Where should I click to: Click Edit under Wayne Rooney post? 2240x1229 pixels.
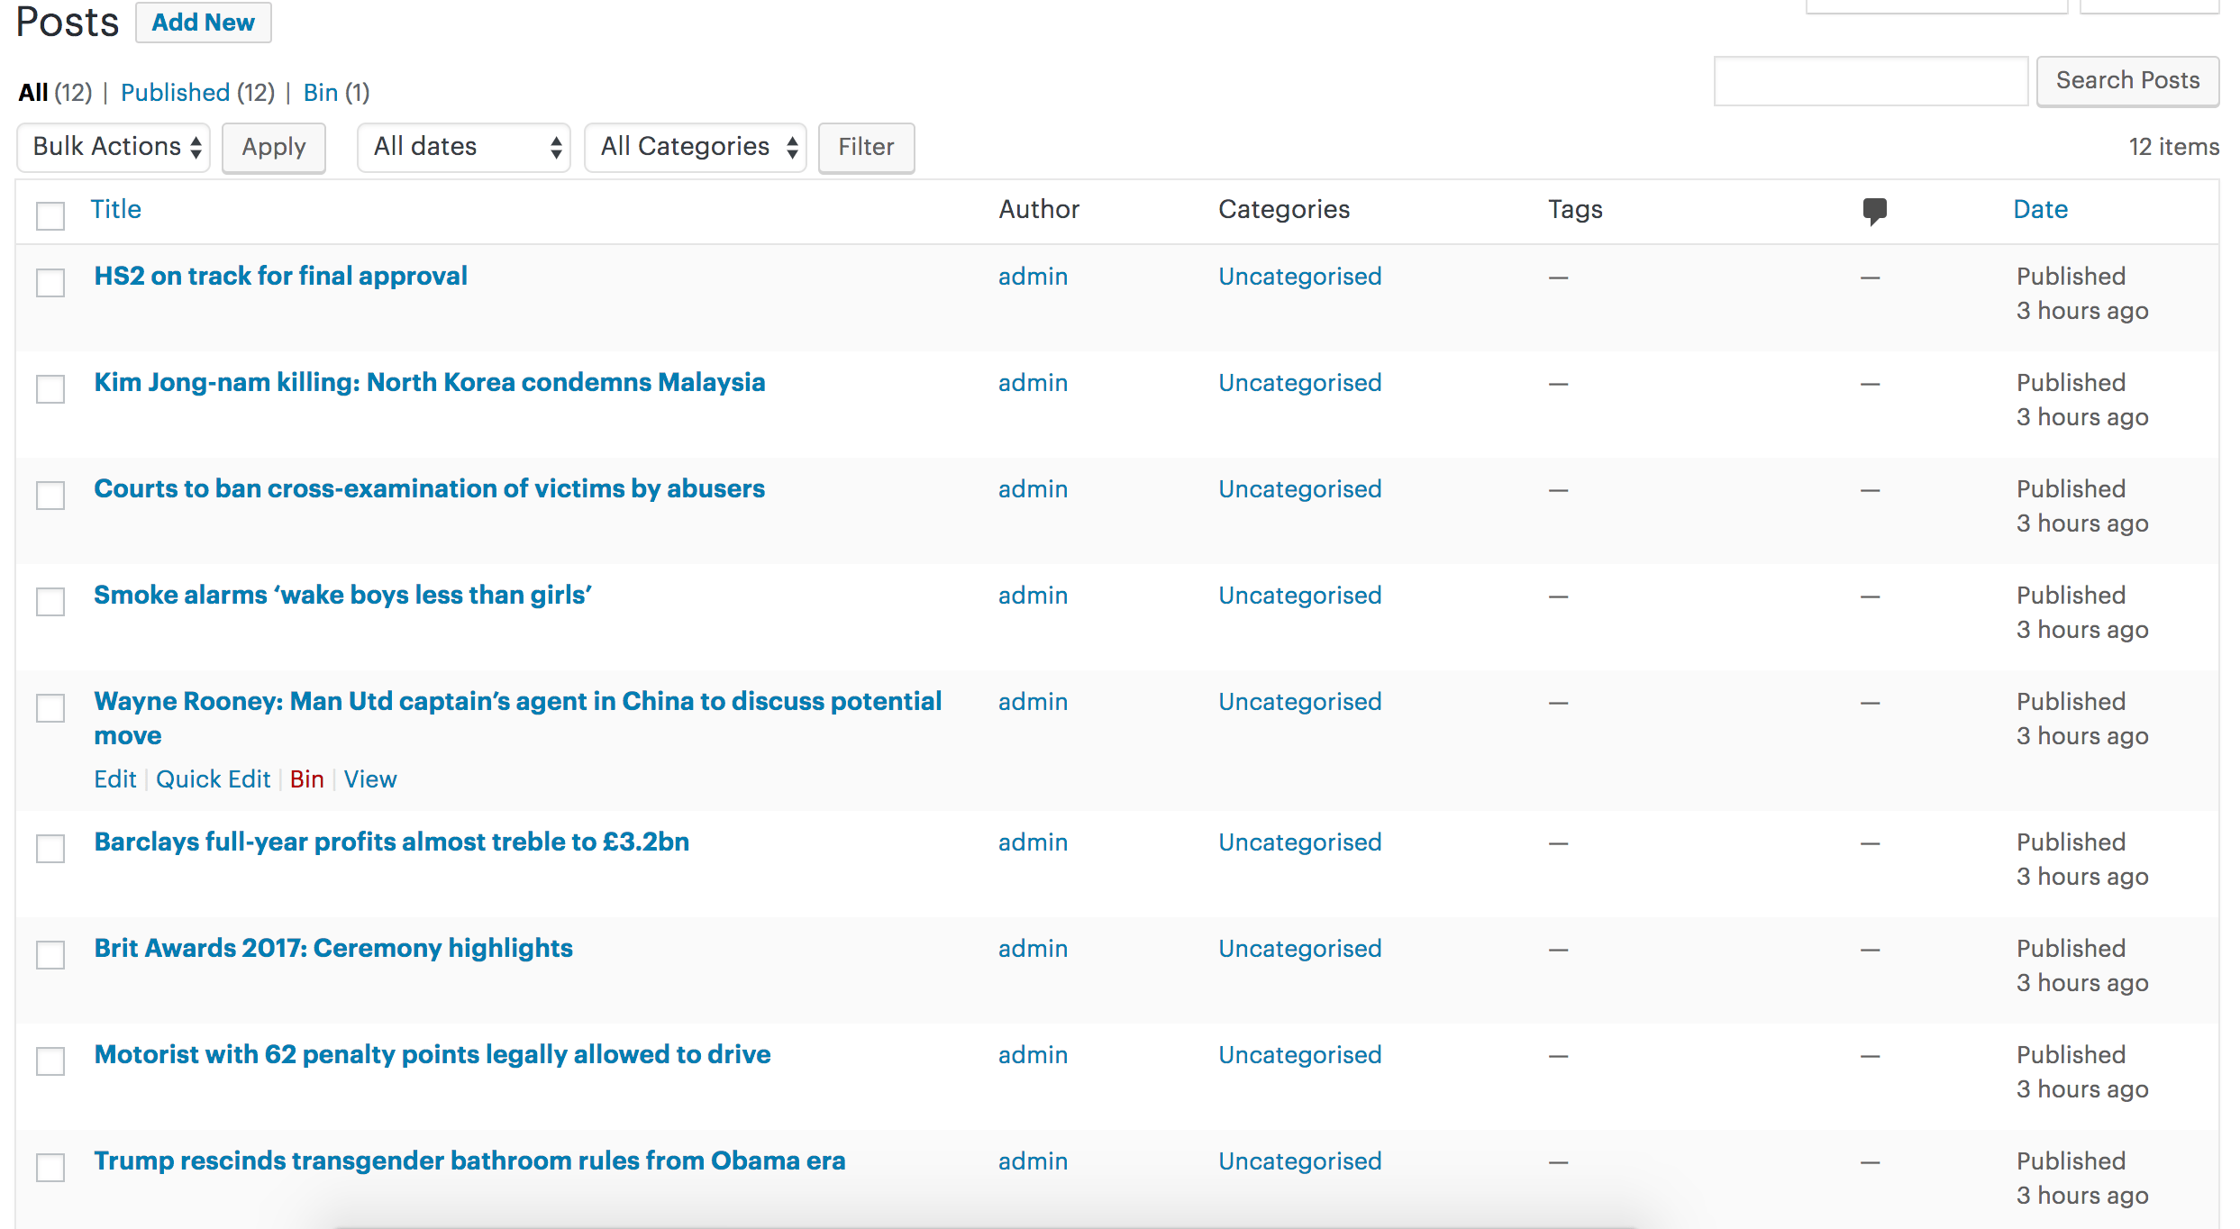click(115, 779)
